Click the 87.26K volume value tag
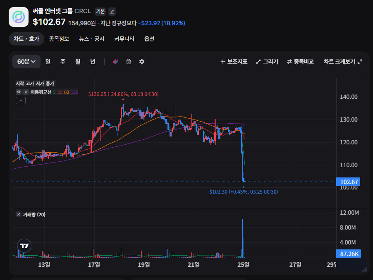This screenshot has height=280, width=373. 349,254
